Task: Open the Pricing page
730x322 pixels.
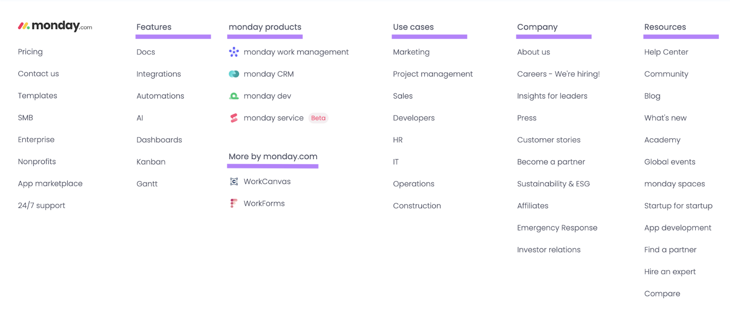Action: pos(30,52)
